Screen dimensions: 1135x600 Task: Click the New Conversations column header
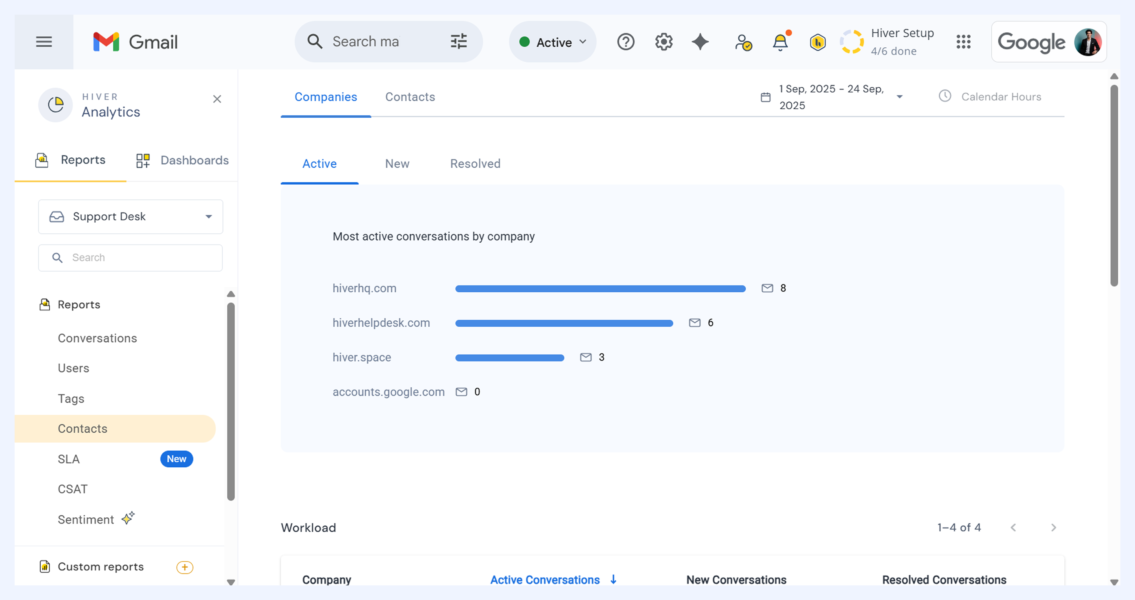pos(736,580)
